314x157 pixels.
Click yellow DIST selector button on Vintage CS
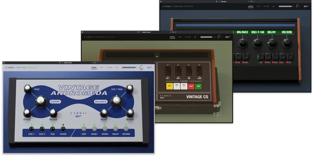(x=170, y=86)
